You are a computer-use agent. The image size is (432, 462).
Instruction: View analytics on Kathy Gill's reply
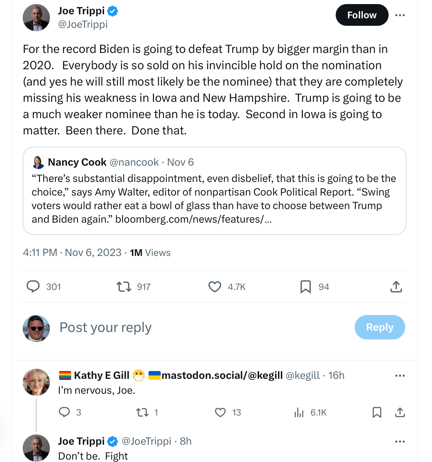(x=299, y=412)
